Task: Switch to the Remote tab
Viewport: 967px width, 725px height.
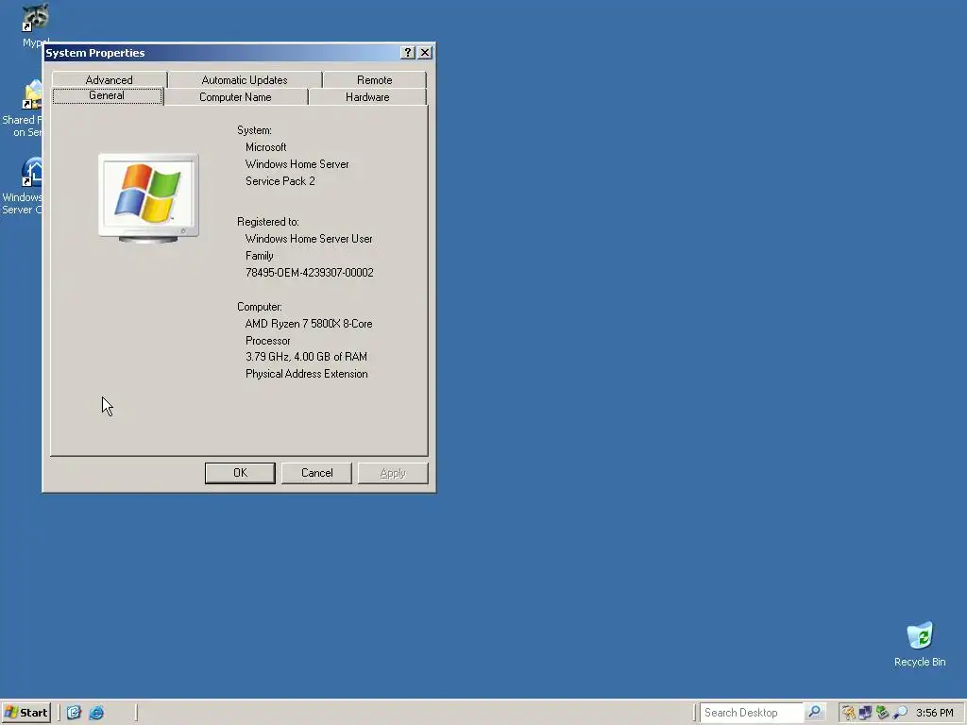Action: tap(374, 80)
